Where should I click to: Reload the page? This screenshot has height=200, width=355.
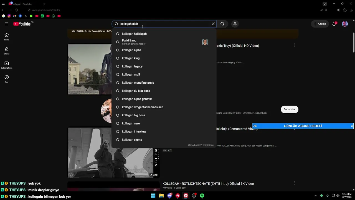[x=16, y=10]
